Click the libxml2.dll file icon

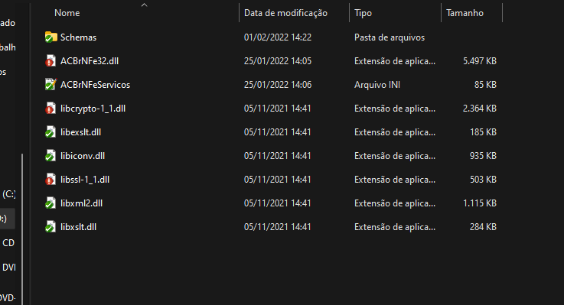click(51, 203)
